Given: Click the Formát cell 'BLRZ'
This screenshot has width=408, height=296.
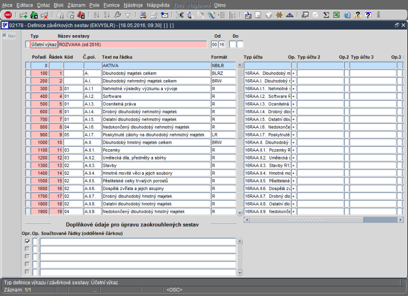Looking at the screenshot, I should click(223, 73).
